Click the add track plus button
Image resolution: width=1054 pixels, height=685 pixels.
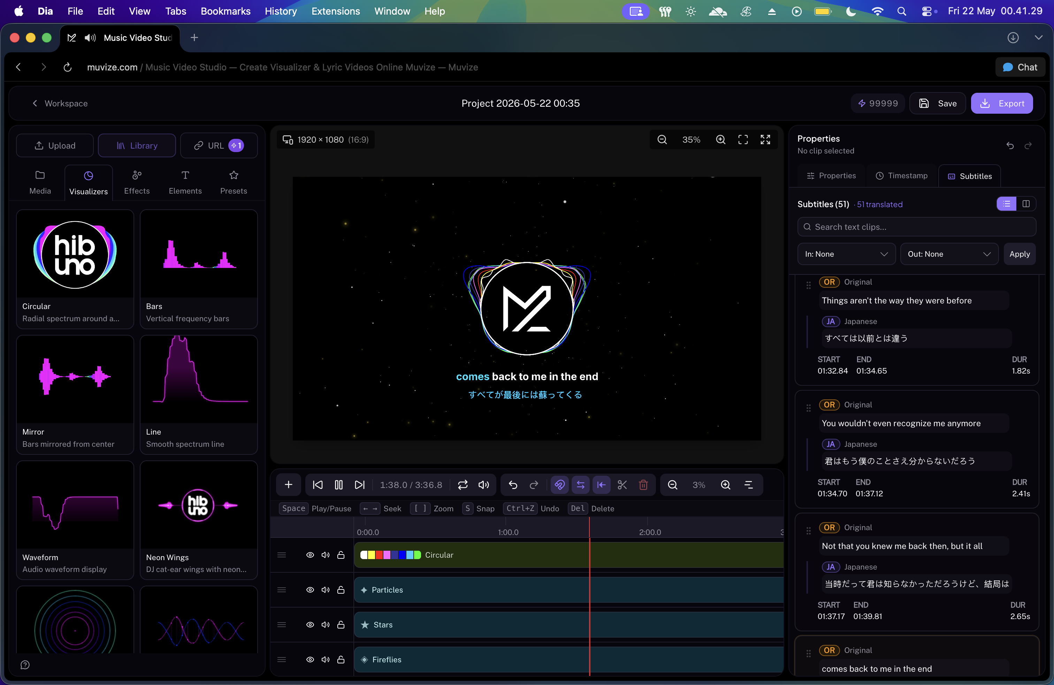pos(288,485)
